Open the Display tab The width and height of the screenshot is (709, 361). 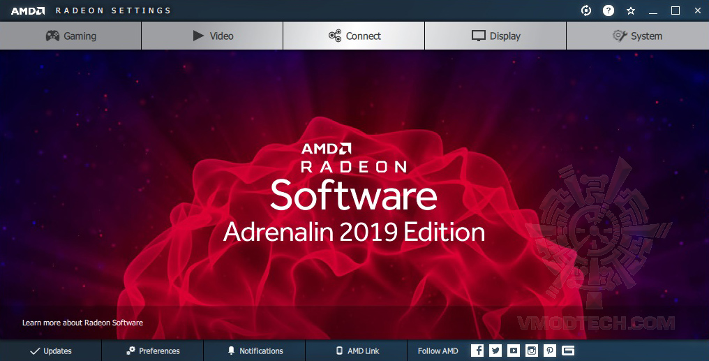pos(495,36)
